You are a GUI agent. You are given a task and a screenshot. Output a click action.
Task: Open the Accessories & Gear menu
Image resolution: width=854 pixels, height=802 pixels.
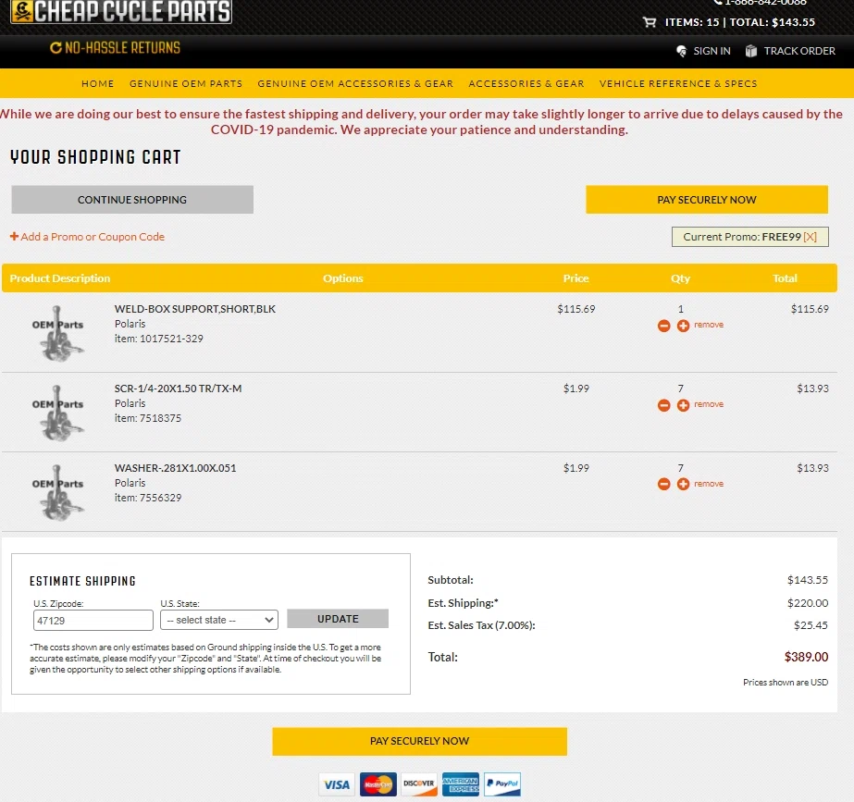tap(526, 84)
